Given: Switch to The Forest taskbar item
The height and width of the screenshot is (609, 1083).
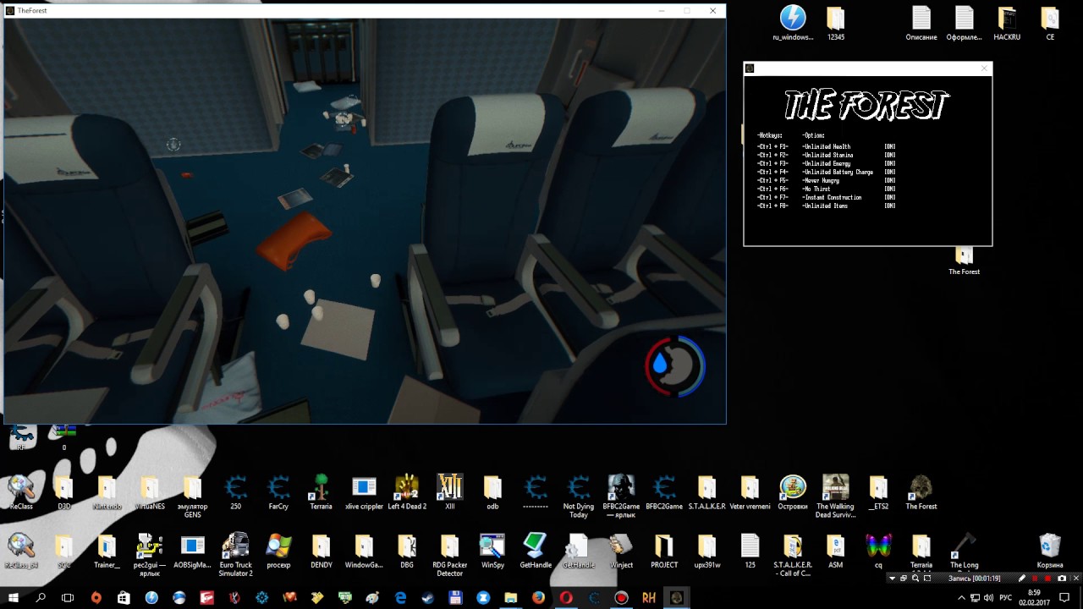Looking at the screenshot, I should [676, 598].
